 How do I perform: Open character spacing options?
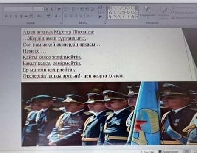32,16
